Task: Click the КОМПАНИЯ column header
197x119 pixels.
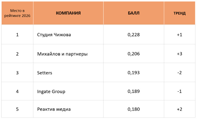Action: pyautogui.click(x=68, y=13)
